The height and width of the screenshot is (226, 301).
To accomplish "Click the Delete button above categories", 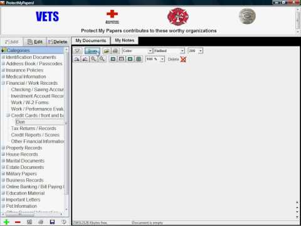I will 58,42.
